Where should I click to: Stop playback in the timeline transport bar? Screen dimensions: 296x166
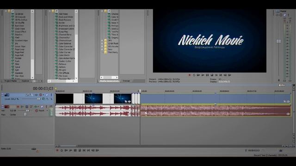80,150
